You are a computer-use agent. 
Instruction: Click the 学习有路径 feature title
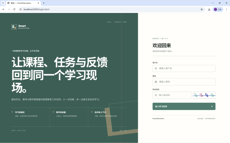(20, 112)
